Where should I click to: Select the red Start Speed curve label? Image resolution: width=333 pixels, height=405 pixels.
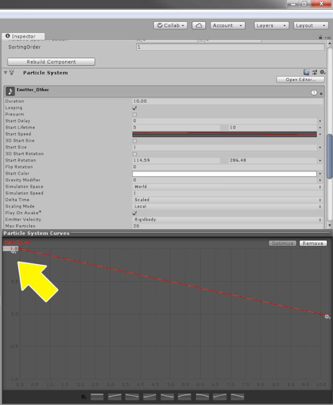[x=18, y=242]
